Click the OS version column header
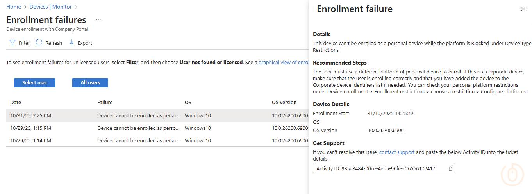This screenshot has height=194, width=532. coord(284,103)
